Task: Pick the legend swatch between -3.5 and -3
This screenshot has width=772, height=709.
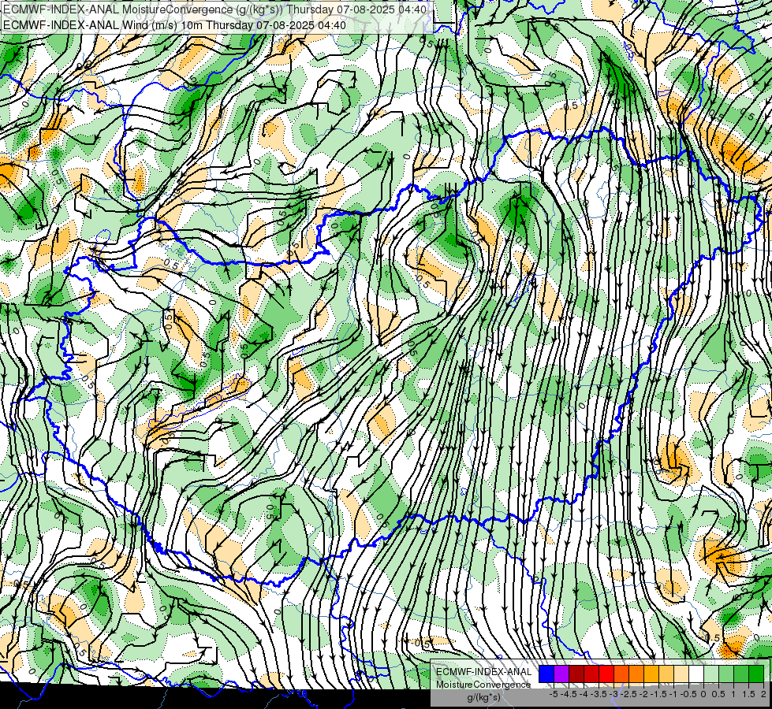Action: click(606, 674)
